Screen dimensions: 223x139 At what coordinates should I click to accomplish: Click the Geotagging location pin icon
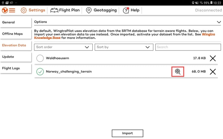click(89, 10)
